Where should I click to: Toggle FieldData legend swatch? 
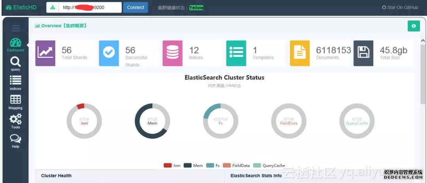(x=227, y=166)
